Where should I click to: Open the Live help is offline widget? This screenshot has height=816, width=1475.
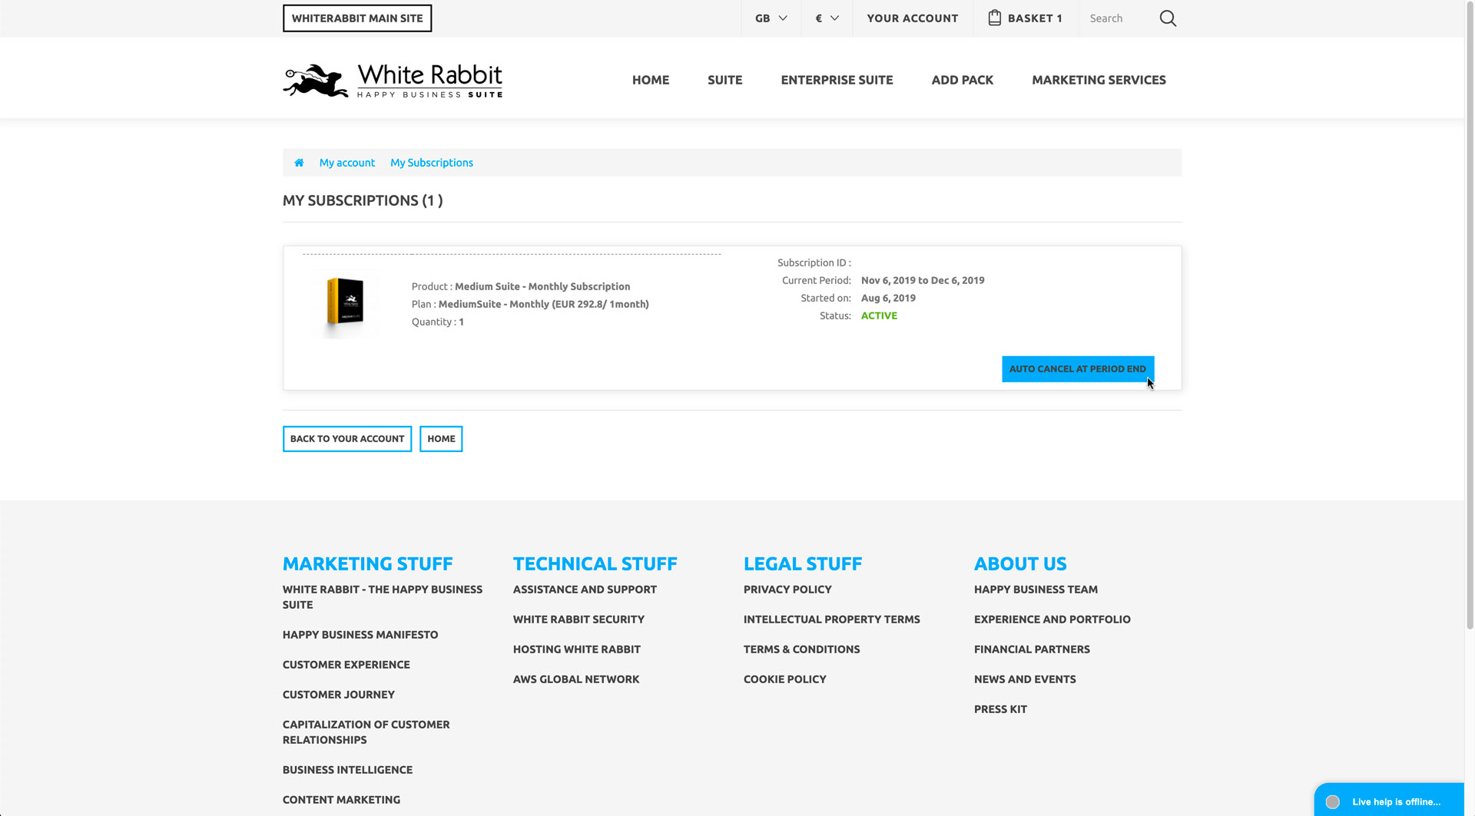[1390, 800]
